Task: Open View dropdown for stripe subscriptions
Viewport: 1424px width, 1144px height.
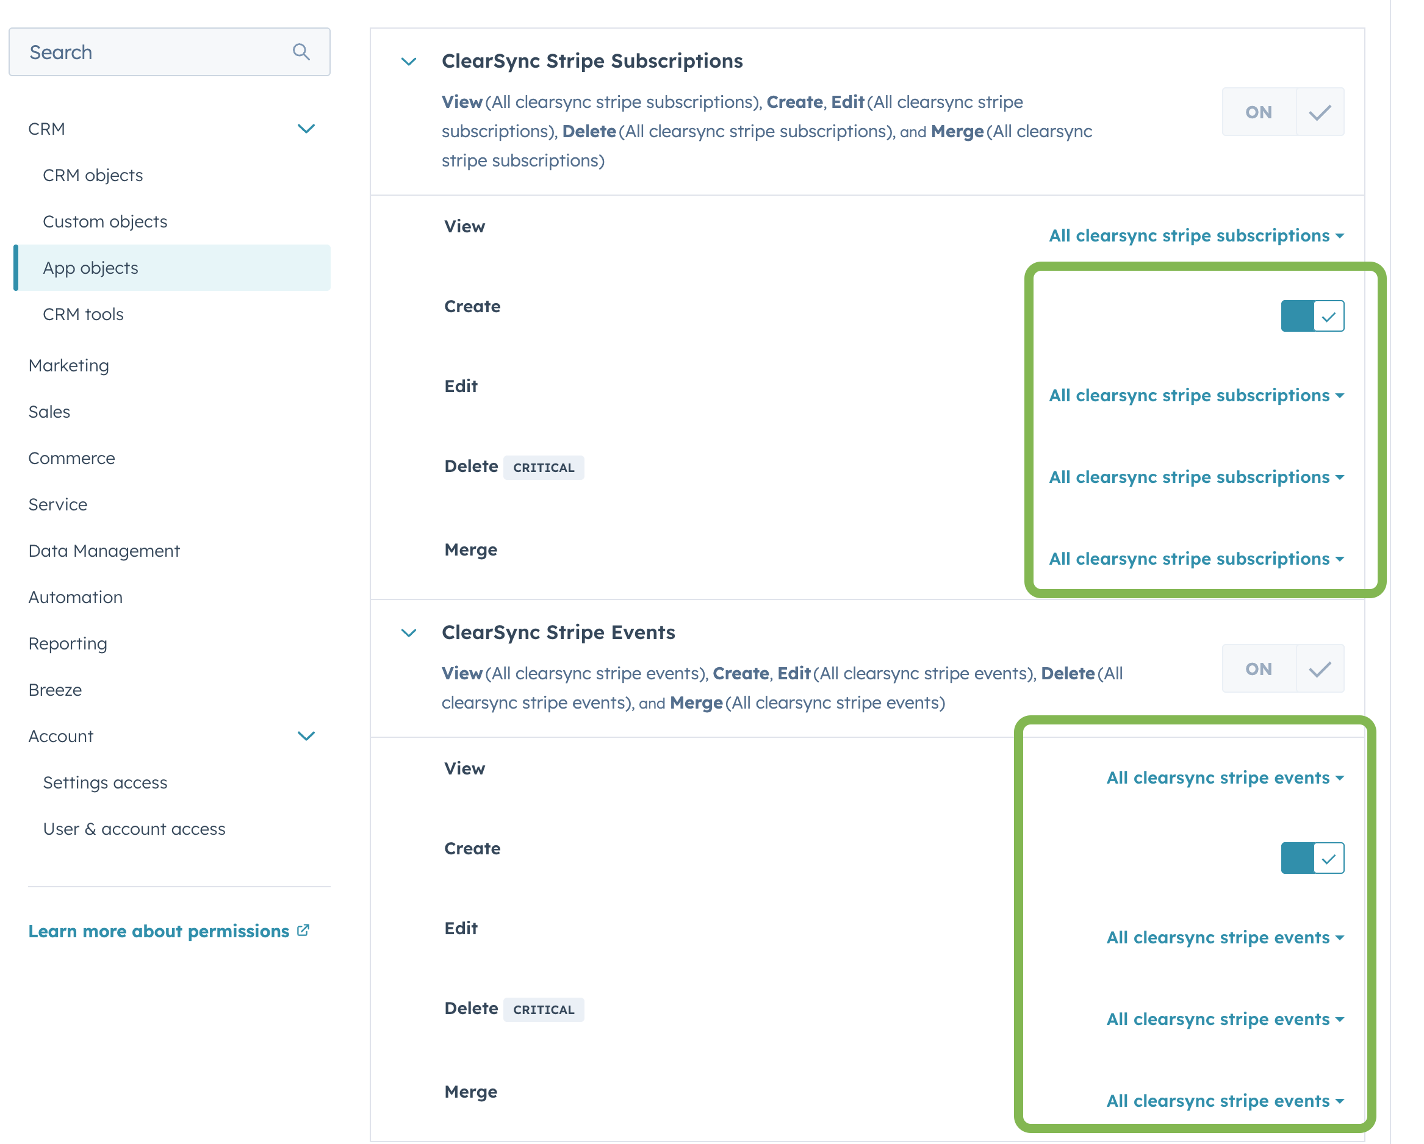Action: pos(1196,235)
